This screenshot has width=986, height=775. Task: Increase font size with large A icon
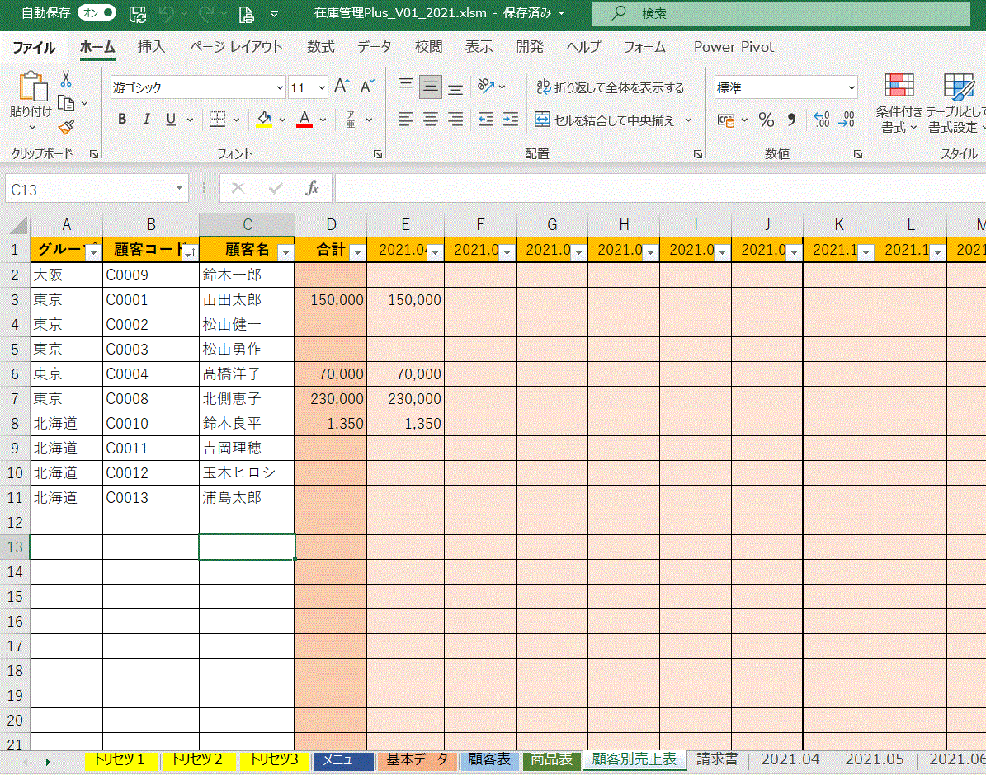(x=342, y=87)
